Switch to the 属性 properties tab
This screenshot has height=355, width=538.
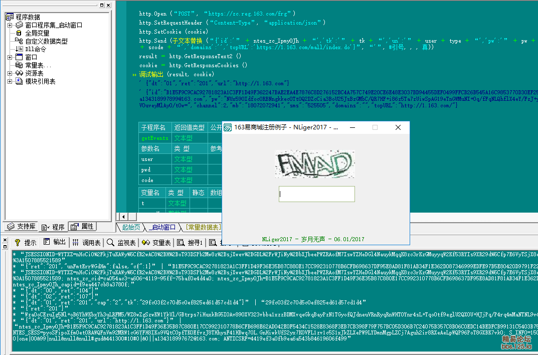82,227
